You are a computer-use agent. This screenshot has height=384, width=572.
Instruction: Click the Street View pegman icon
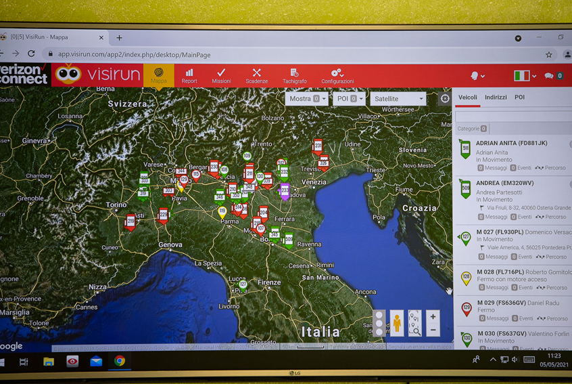tap(397, 323)
